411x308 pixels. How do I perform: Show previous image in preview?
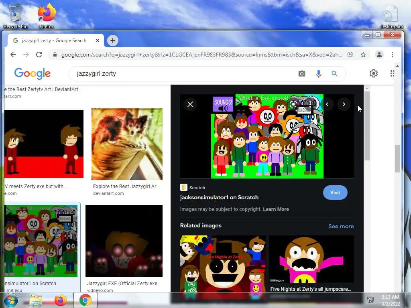(327, 104)
